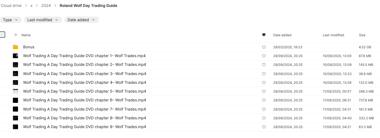380x138 pixels.
Task: Select chapter 8 video thumbnail
Action: click(x=15, y=118)
